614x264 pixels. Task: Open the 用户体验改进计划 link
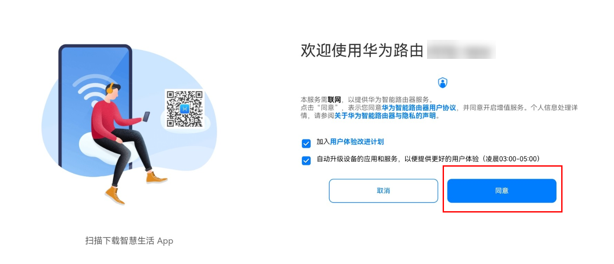357,142
